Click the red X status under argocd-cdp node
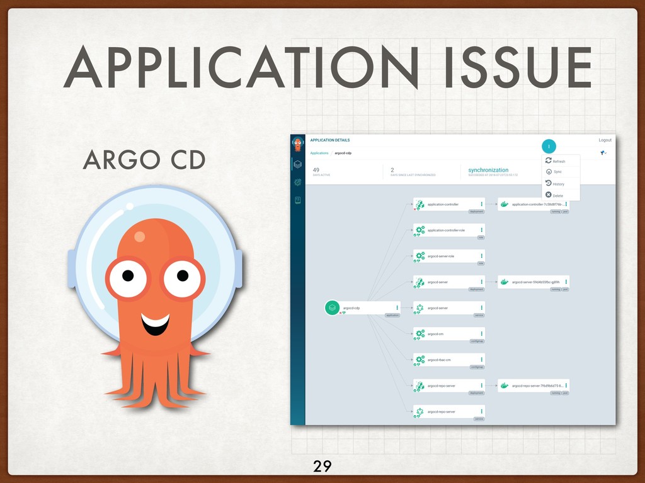The width and height of the screenshot is (645, 483). pyautogui.click(x=340, y=313)
